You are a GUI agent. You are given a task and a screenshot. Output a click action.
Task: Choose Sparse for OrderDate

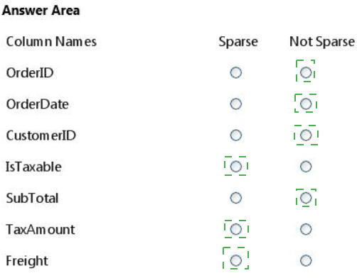pyautogui.click(x=236, y=104)
